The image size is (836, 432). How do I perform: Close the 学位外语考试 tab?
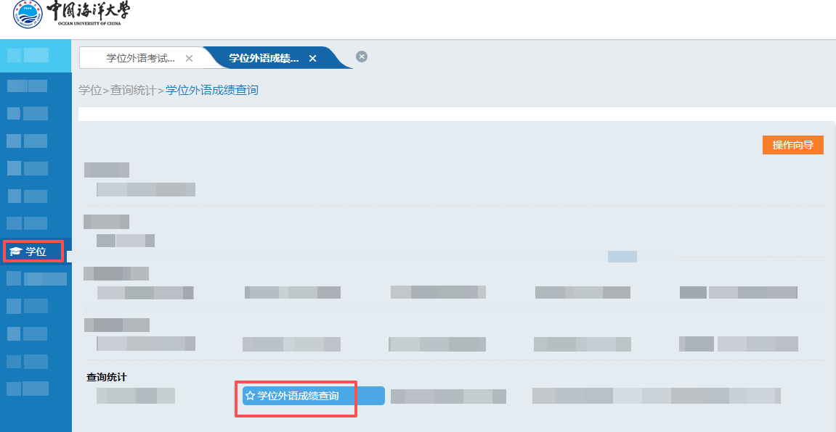pyautogui.click(x=189, y=59)
